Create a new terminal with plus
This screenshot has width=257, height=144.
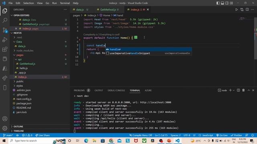(230, 90)
